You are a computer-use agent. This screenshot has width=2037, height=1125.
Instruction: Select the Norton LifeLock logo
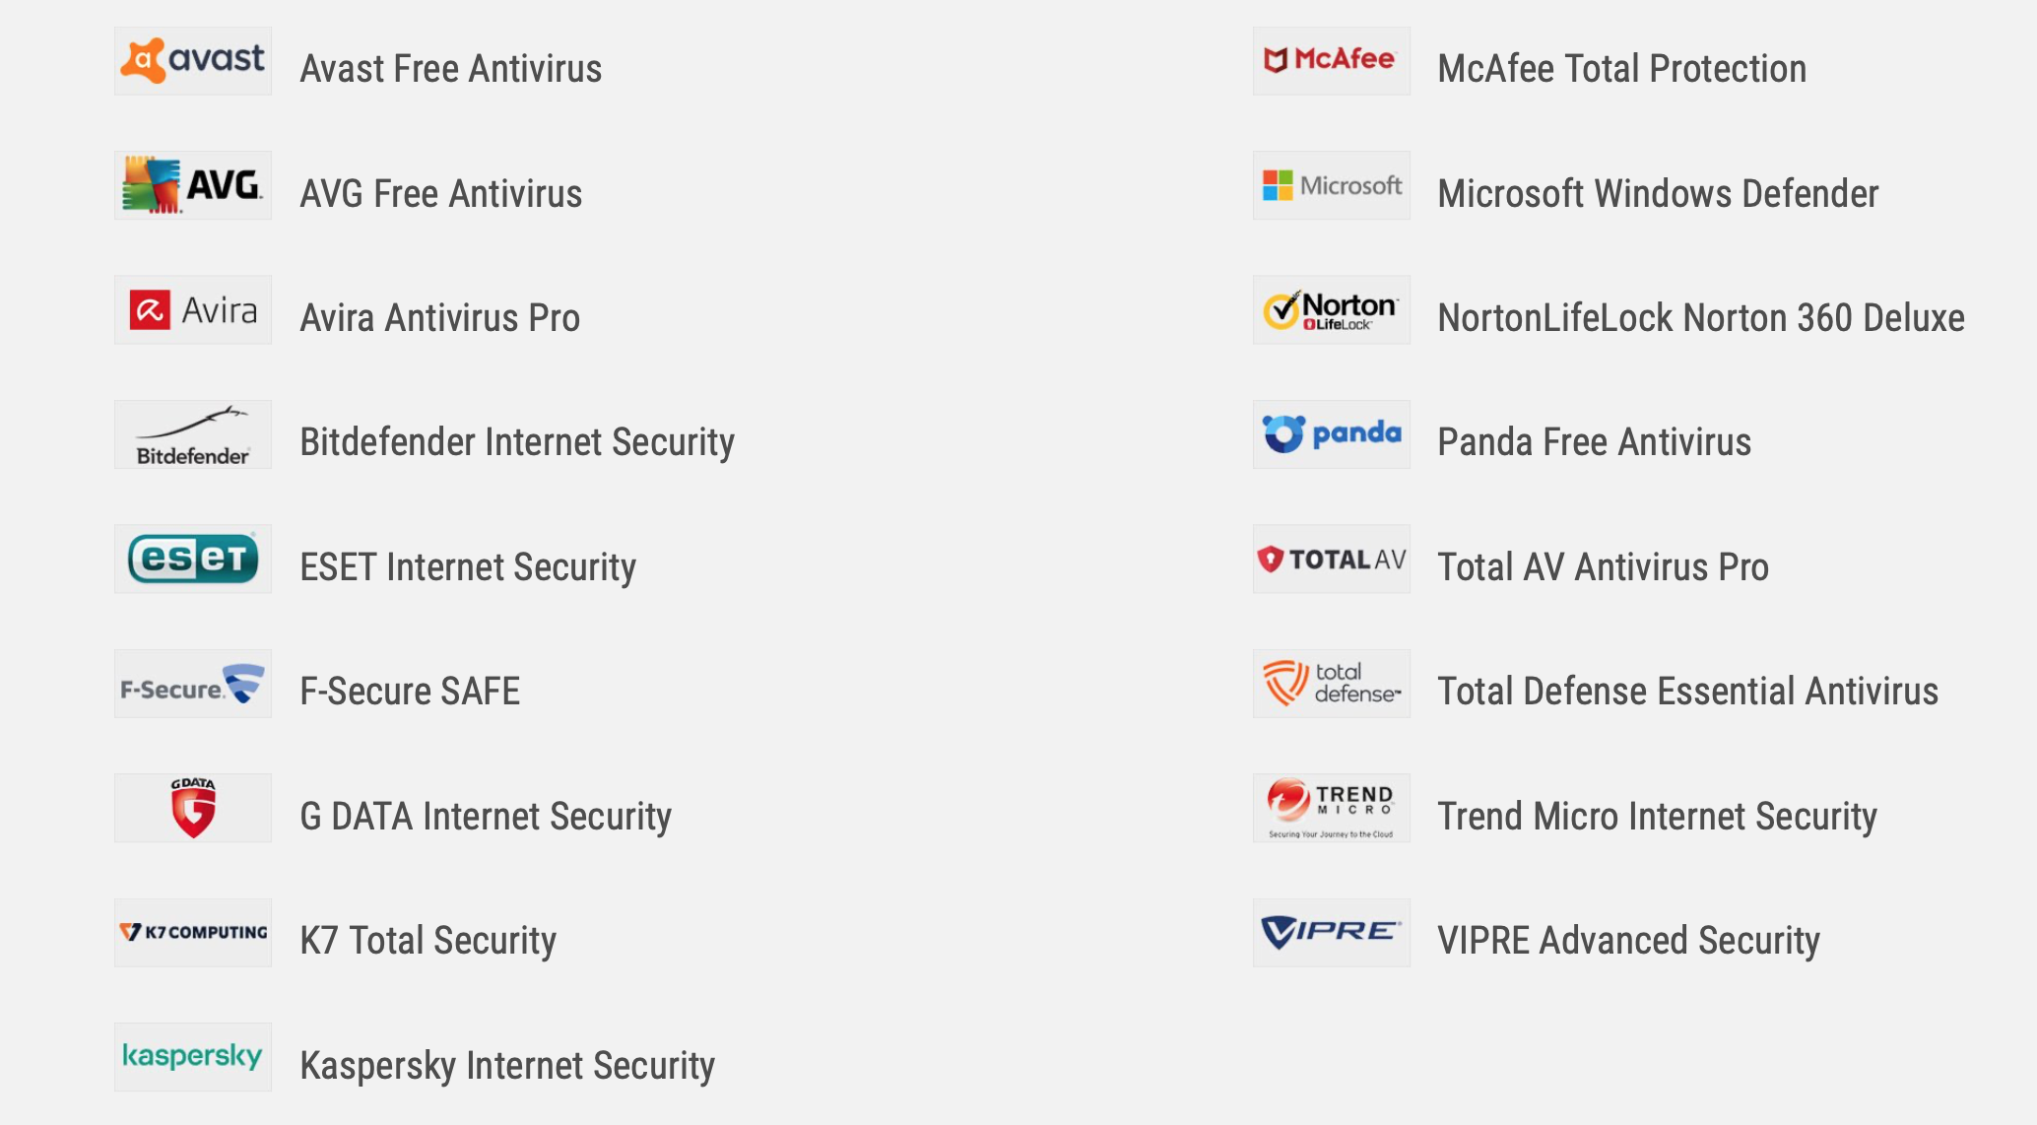[1331, 310]
